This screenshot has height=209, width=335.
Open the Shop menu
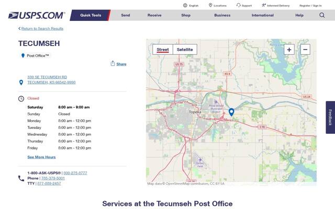[x=186, y=15]
